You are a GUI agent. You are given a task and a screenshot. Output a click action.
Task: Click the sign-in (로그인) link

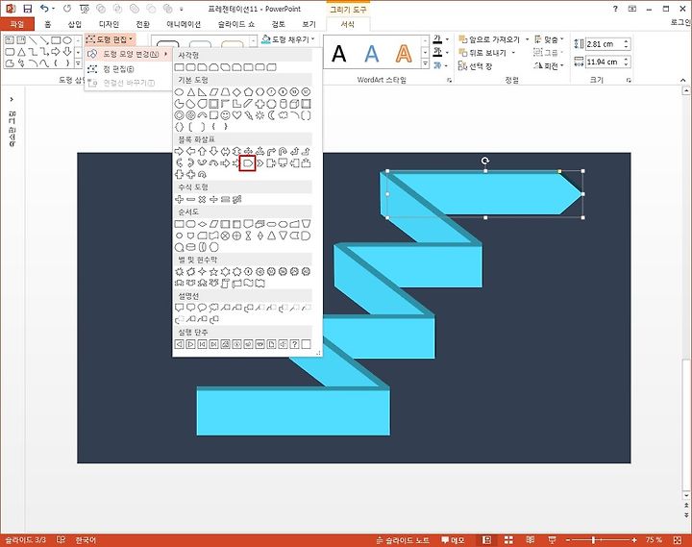680,22
